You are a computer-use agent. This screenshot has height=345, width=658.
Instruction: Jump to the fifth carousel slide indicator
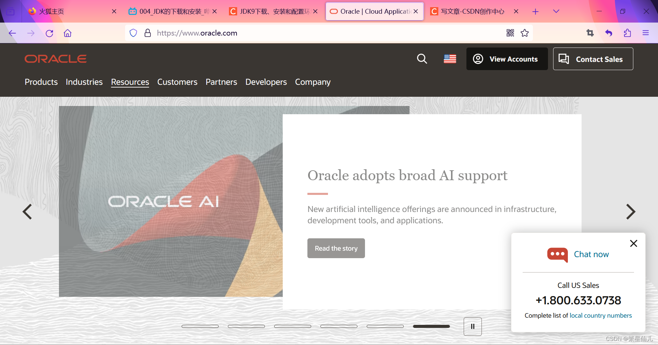[385, 326]
